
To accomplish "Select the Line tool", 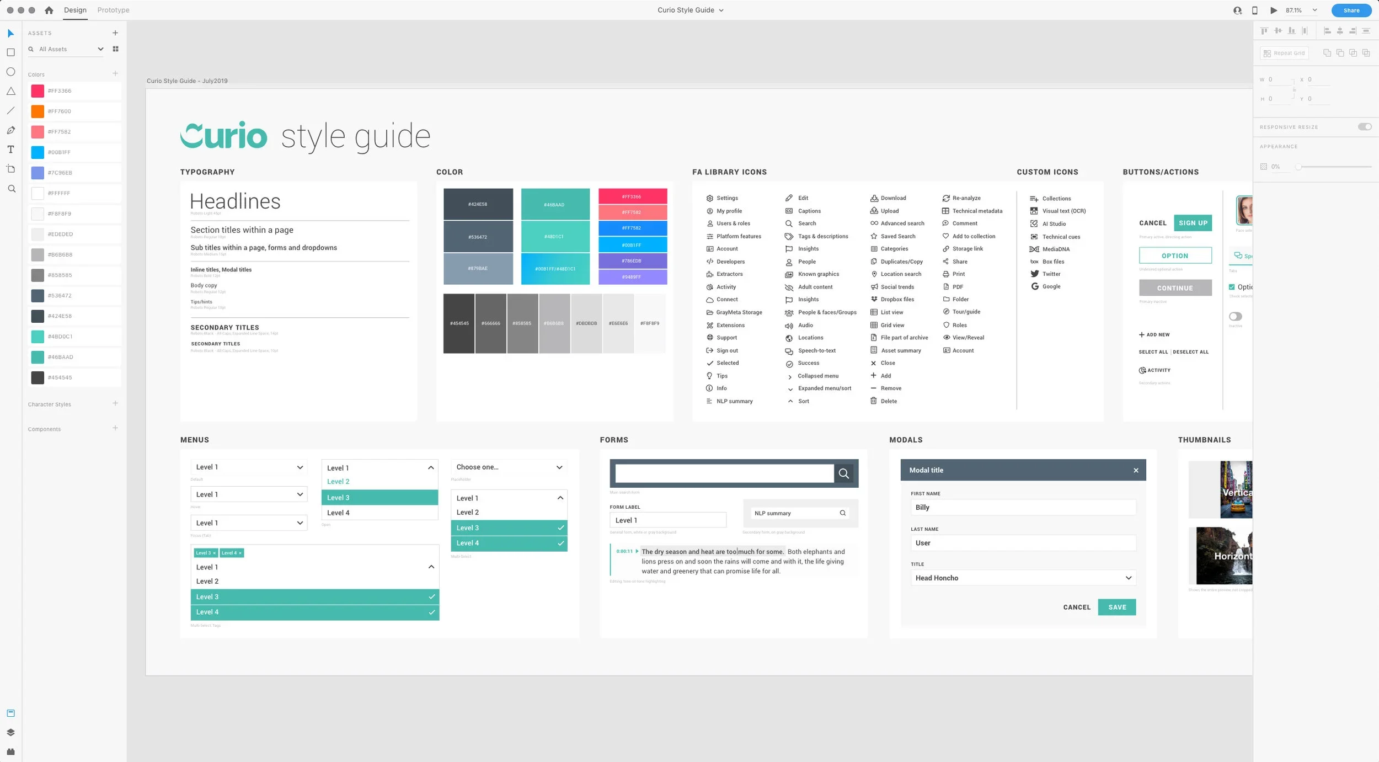I will point(10,110).
